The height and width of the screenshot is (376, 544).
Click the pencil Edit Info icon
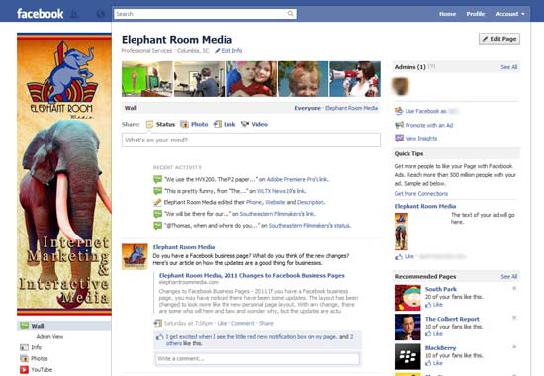click(x=218, y=51)
